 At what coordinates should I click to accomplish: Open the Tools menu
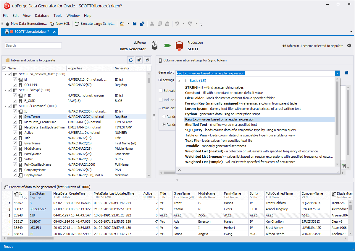tap(58, 16)
